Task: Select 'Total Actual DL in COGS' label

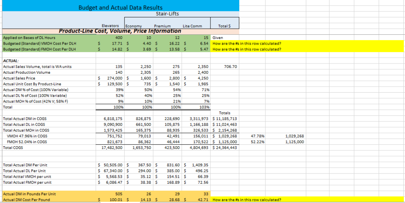Action: click(25, 125)
